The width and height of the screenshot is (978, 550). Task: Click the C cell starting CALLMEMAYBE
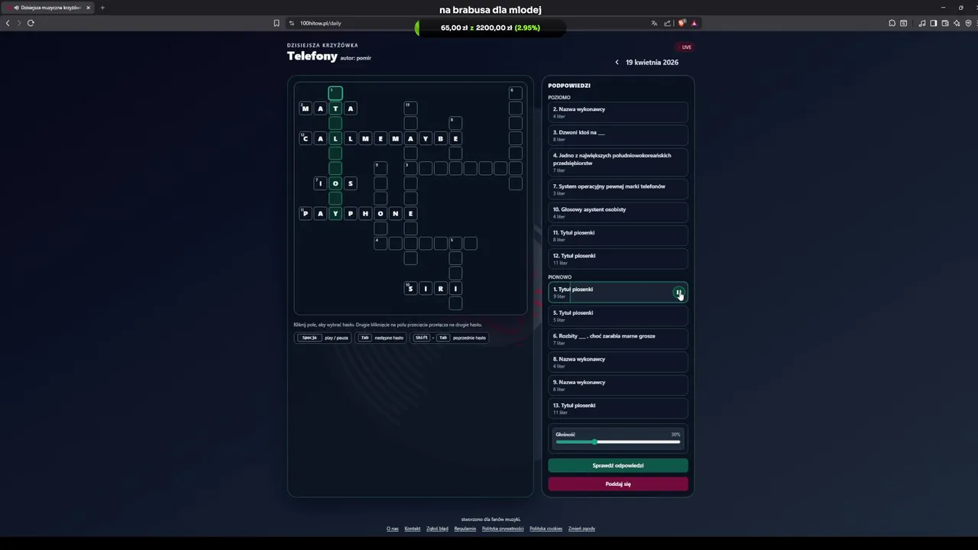(x=306, y=138)
